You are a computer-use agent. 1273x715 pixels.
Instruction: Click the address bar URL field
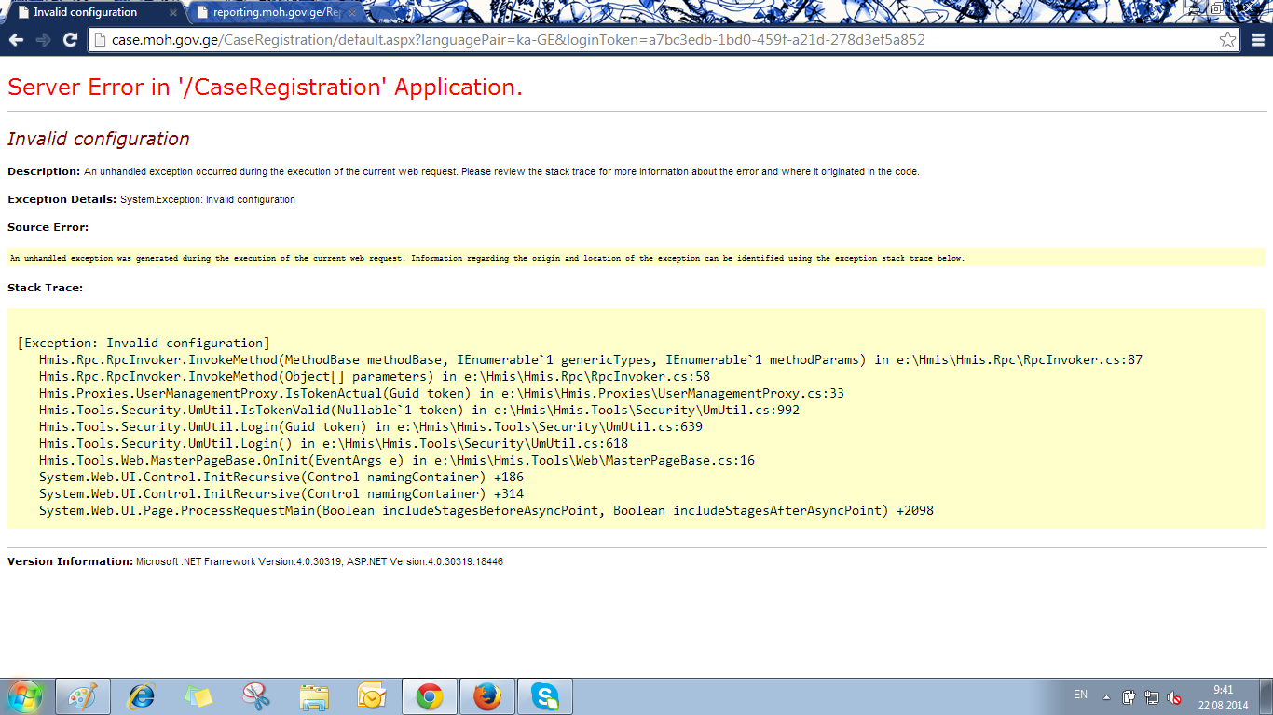[652, 40]
